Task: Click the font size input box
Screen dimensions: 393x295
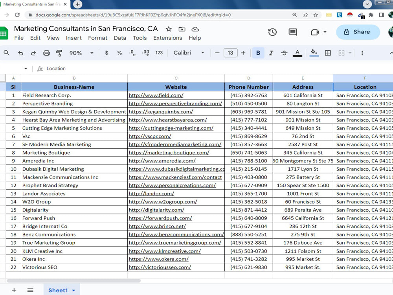Action: click(x=230, y=53)
